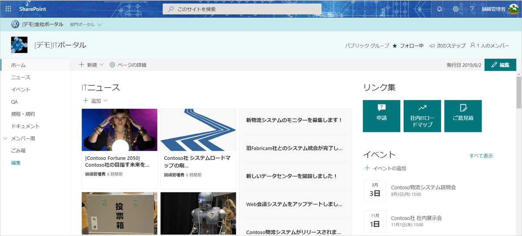Click the SharePoint header title

tap(33, 9)
